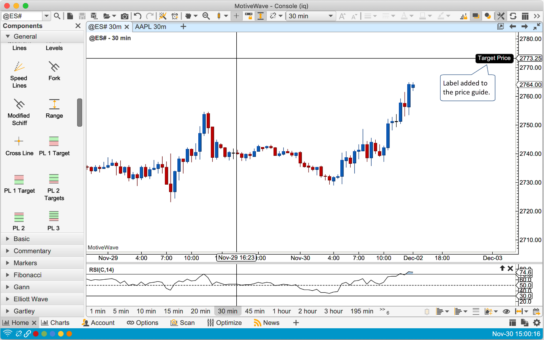544x340 pixels.
Task: Click the undo arrow in the toolbar
Action: point(138,16)
